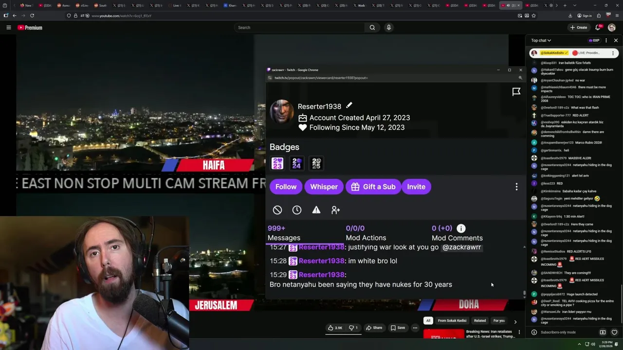Open the Breaking News recommended video thumbnail
Viewport: 623px width, 350px height.
point(443,334)
